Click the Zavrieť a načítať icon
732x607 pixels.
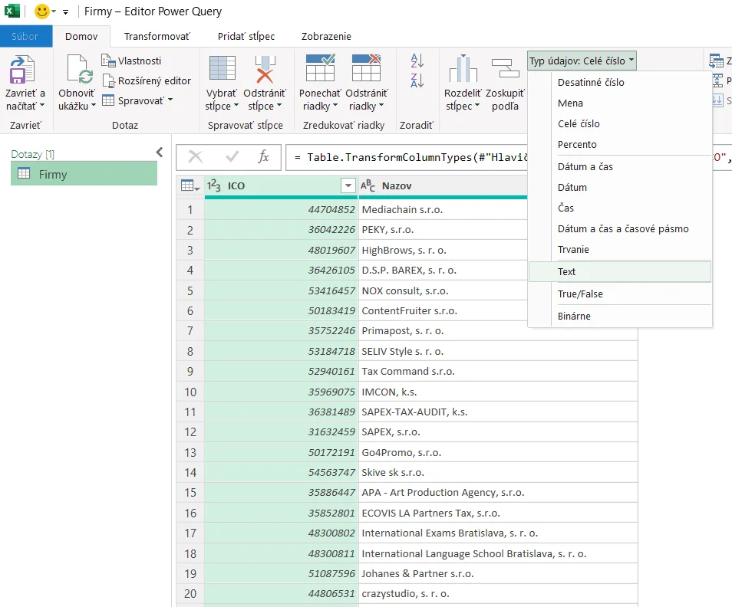[x=22, y=70]
